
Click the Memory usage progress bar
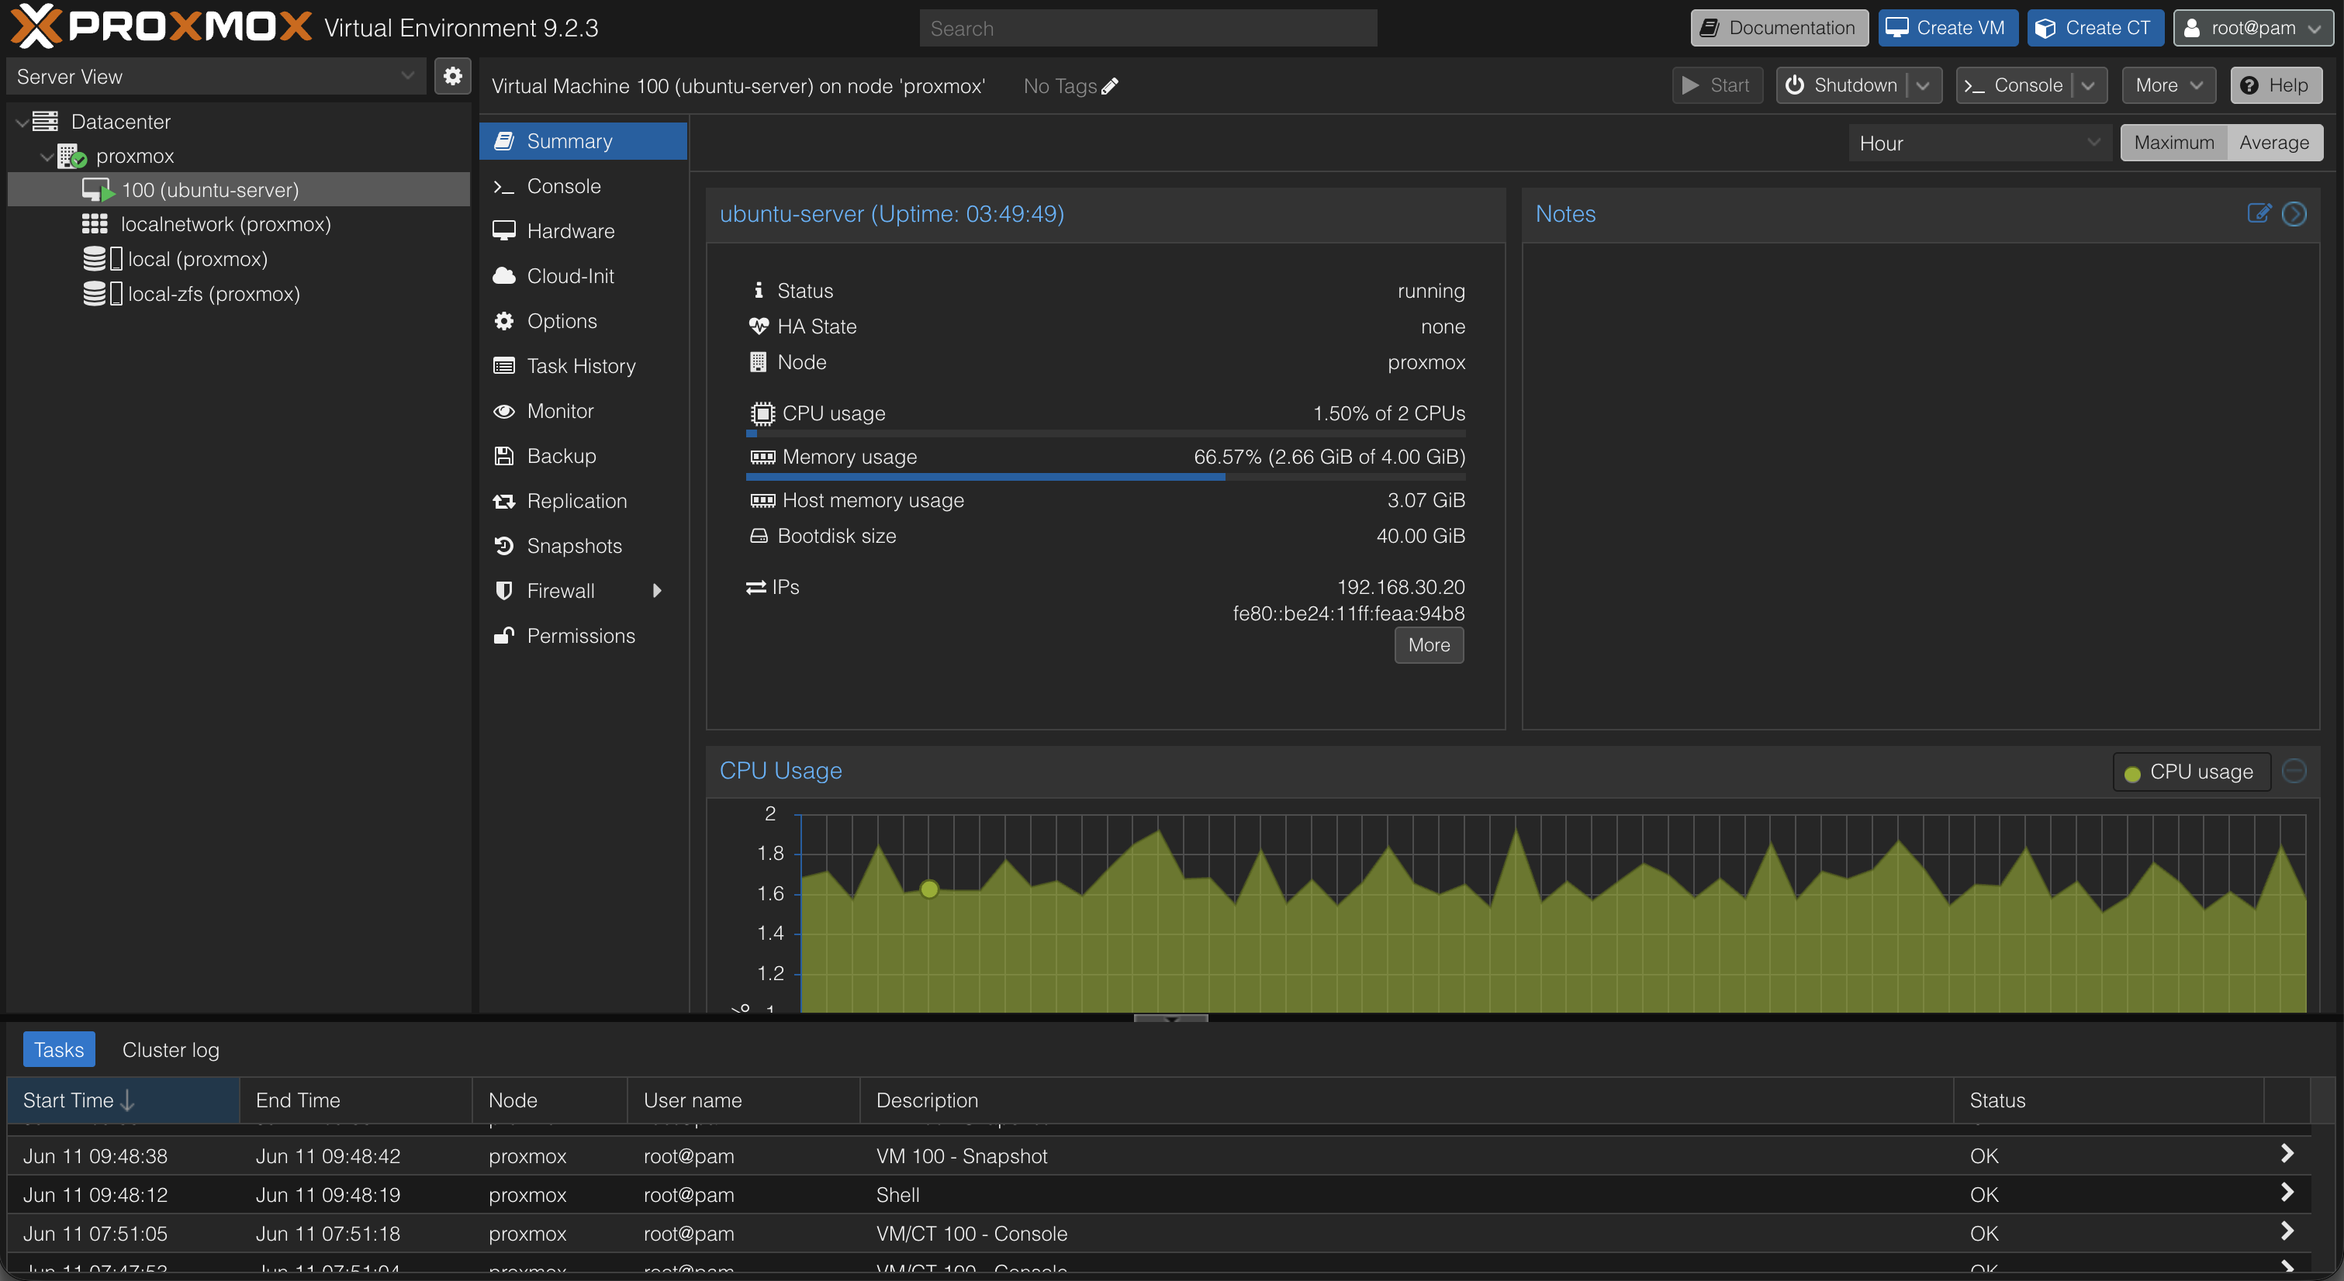1105,477
